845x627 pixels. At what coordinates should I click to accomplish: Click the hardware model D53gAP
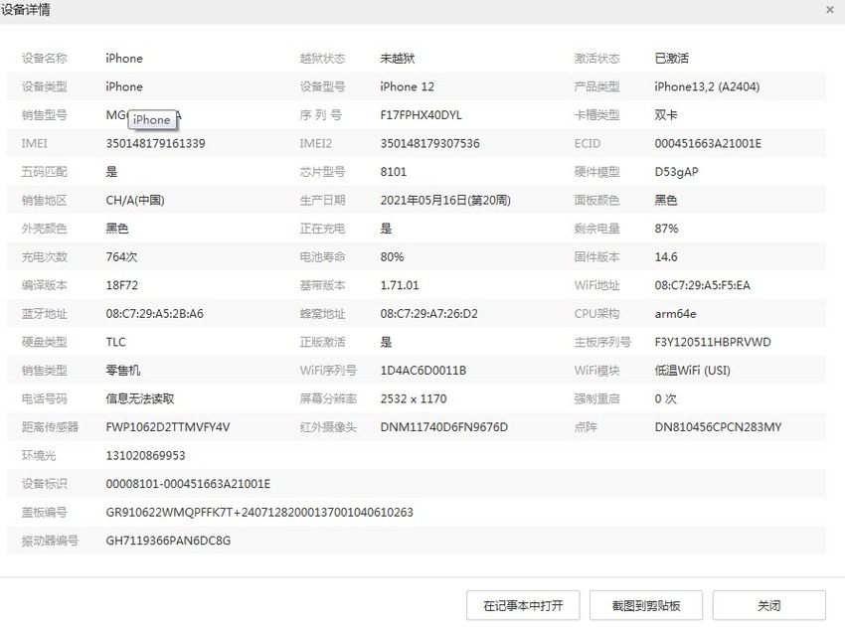pos(676,172)
